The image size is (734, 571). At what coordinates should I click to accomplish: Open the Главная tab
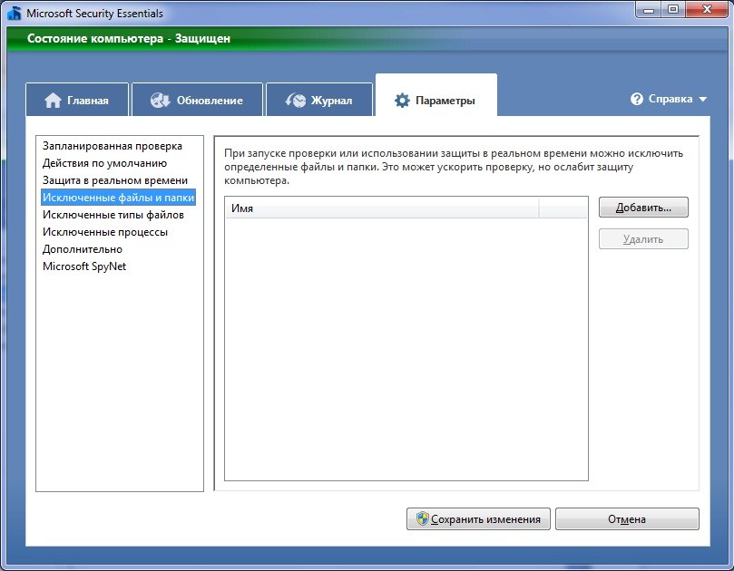click(x=77, y=99)
